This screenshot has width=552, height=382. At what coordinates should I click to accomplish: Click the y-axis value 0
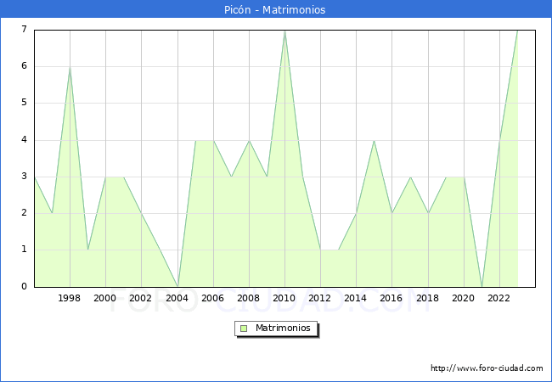coord(24,286)
